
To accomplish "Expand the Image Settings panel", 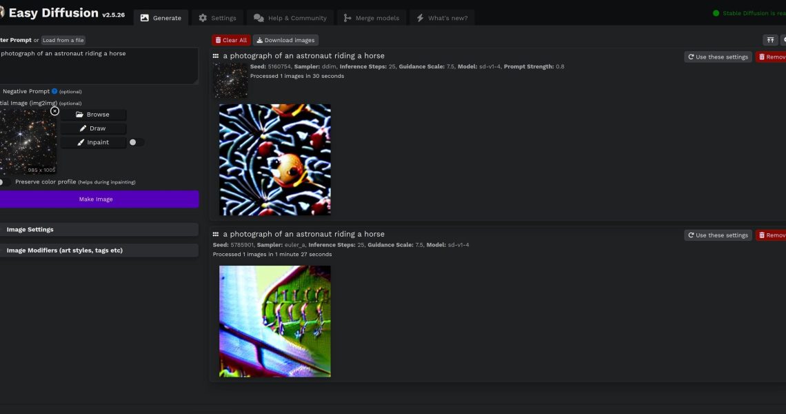I will (99, 229).
